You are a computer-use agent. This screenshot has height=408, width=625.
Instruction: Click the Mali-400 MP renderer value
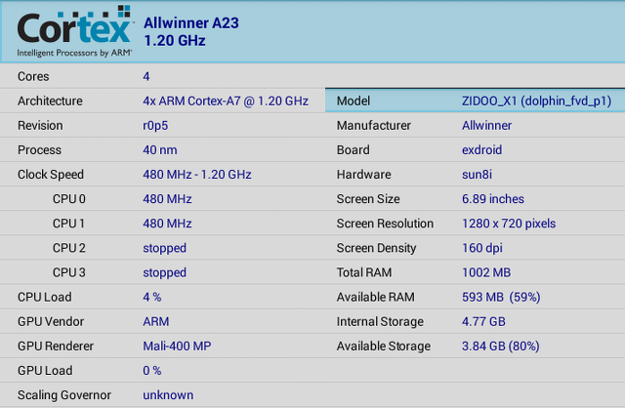177,347
